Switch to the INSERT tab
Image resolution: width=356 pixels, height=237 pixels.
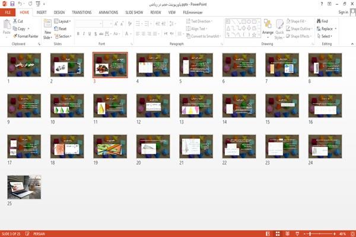pyautogui.click(x=42, y=12)
